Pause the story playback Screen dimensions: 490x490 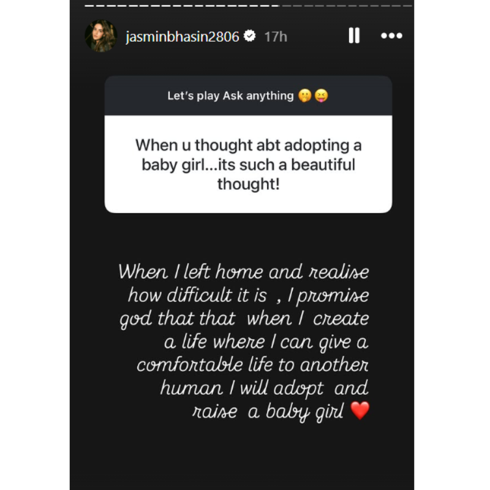(354, 36)
